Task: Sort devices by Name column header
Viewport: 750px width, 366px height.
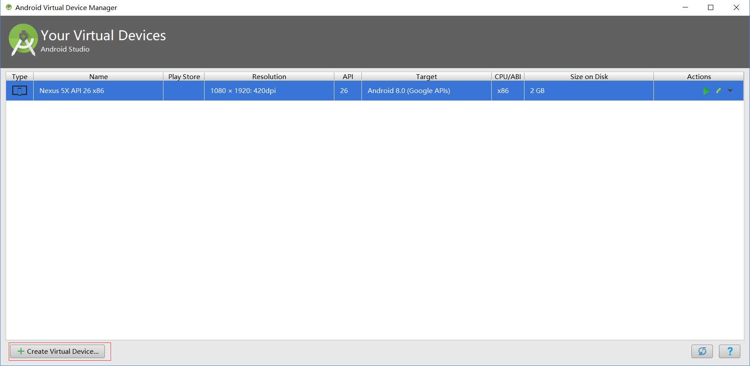Action: click(x=98, y=76)
